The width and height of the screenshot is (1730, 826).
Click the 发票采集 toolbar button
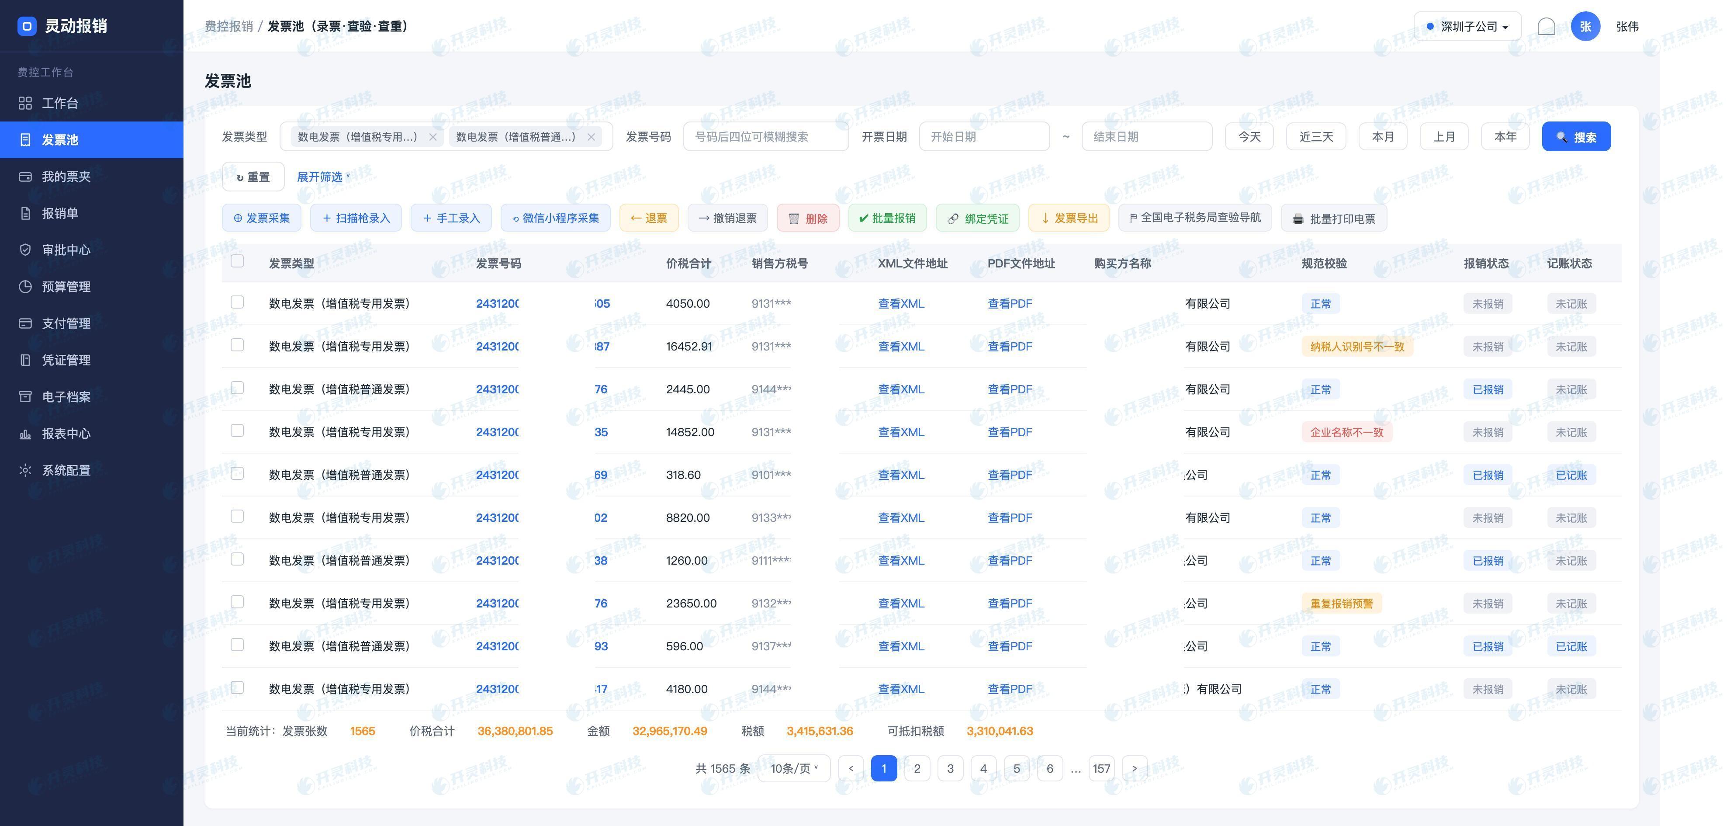261,218
